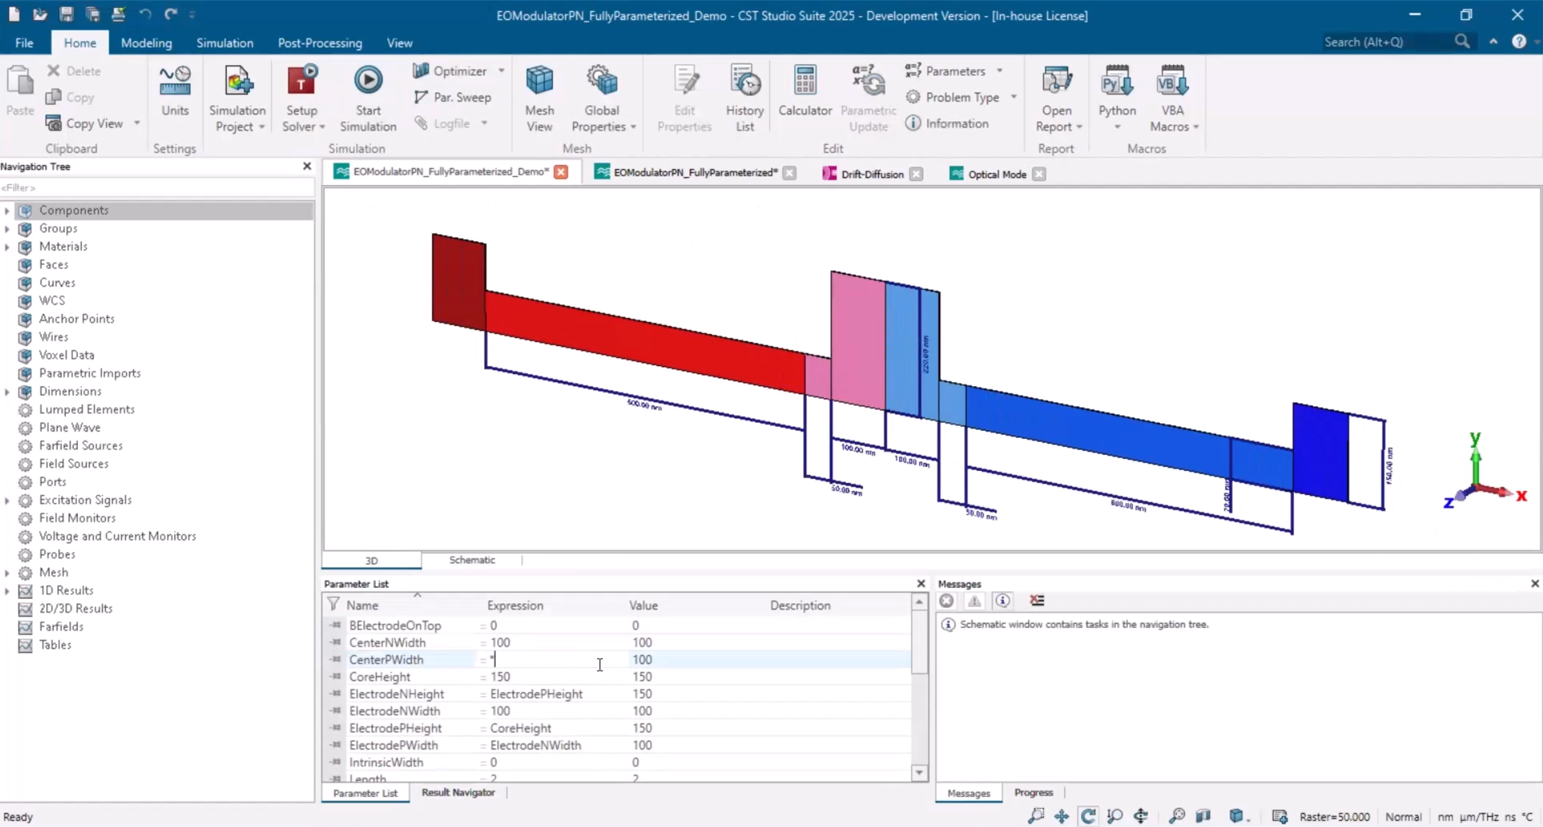Click the Units settings icon
Viewport: 1543px width, 827px height.
[x=175, y=81]
